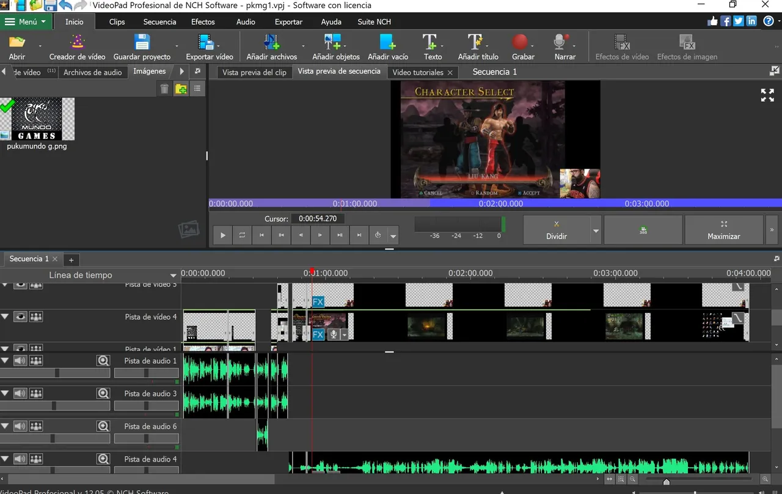The width and height of the screenshot is (782, 494).
Task: Expand Línea de tiempo mode dropdown
Action: pos(174,275)
